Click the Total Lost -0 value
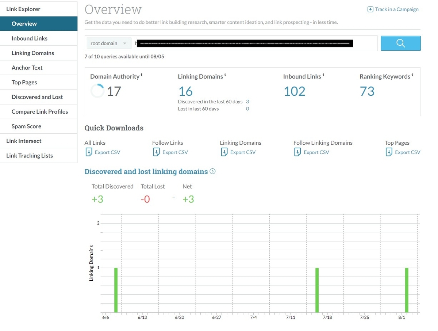 point(145,199)
